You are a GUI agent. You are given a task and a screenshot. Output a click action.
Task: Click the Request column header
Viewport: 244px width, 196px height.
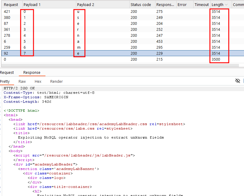pyautogui.click(x=12, y=5)
